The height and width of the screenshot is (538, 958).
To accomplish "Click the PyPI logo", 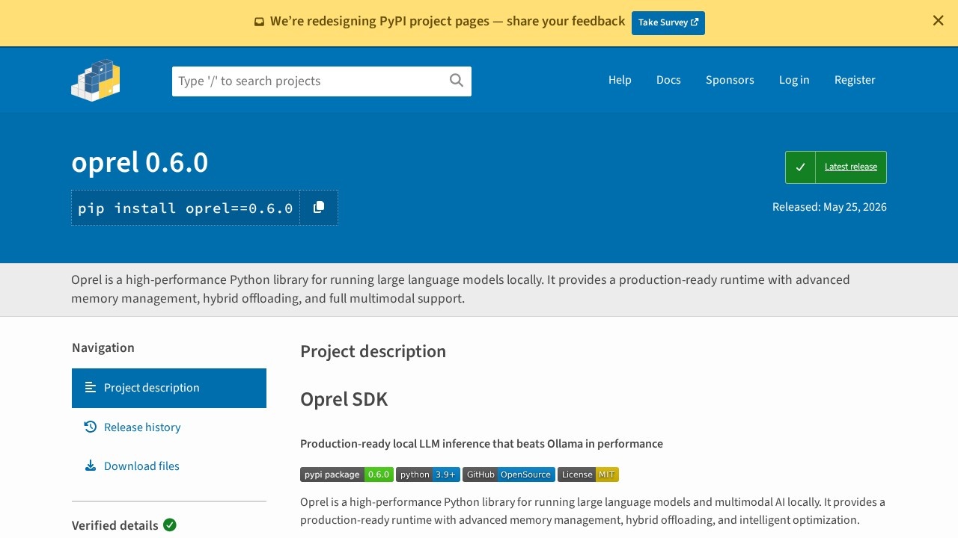I will coord(96,80).
